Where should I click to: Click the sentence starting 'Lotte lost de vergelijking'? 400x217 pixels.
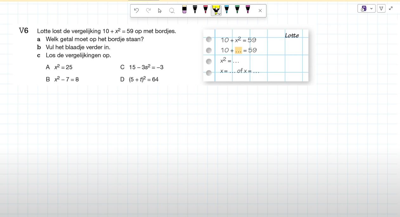(x=107, y=31)
